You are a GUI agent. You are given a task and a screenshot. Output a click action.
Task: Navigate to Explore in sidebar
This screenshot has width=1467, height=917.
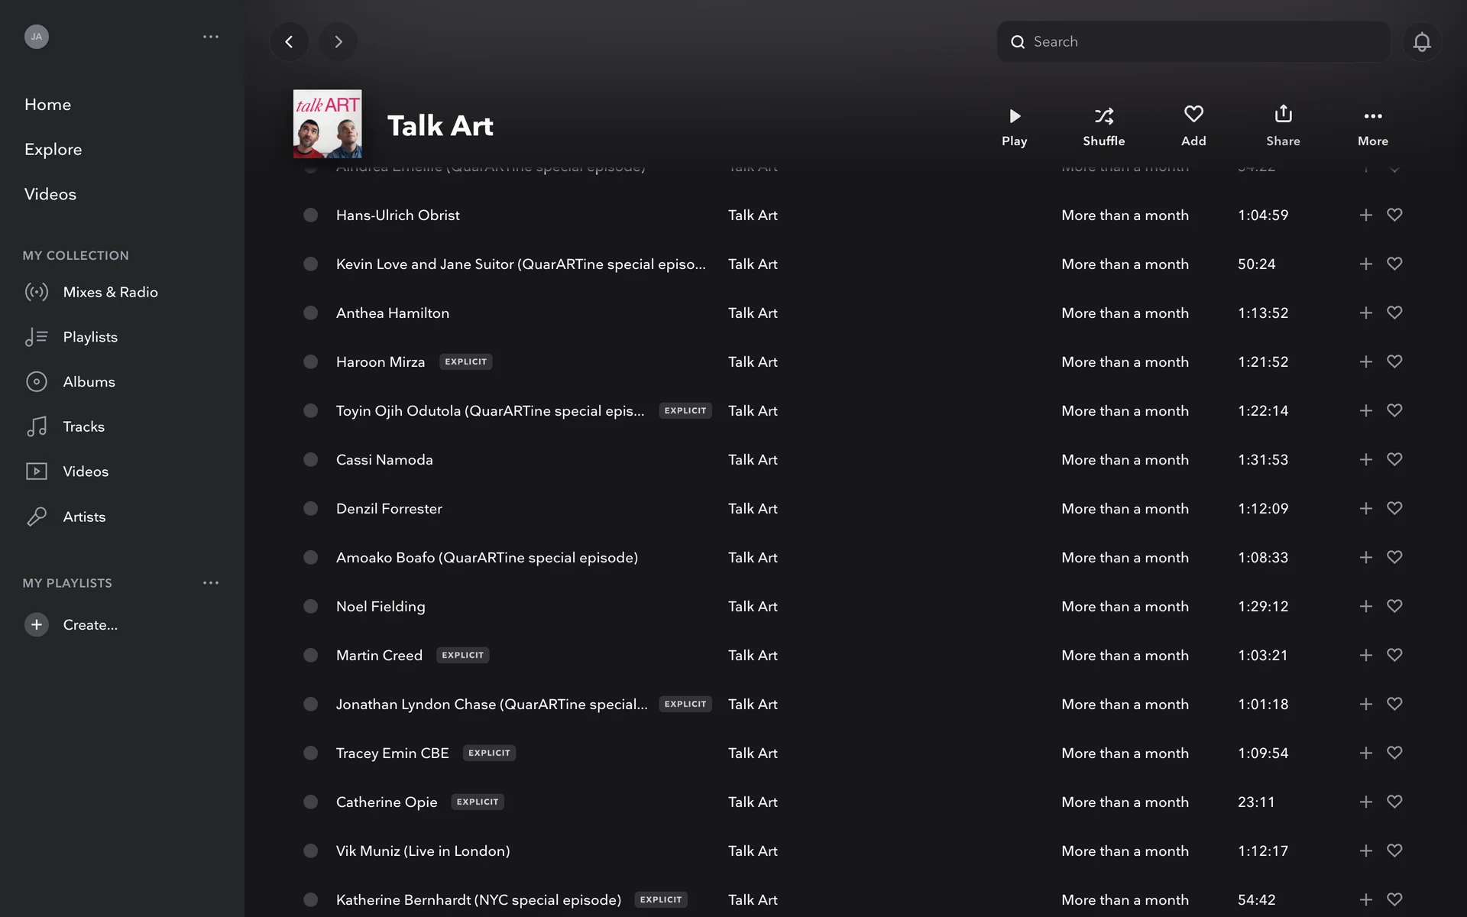coord(53,150)
